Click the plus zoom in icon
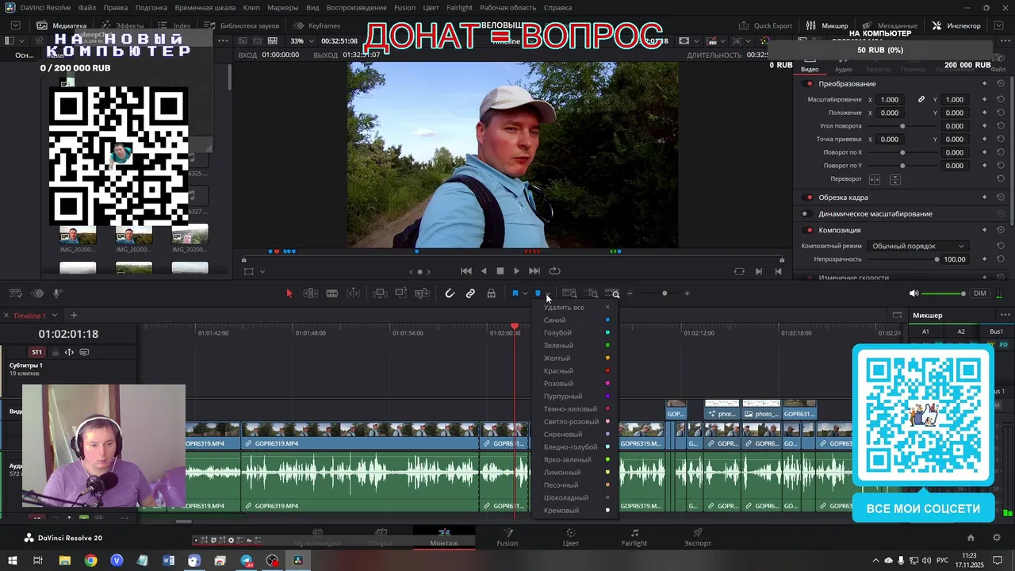The image size is (1015, 571). coord(687,293)
